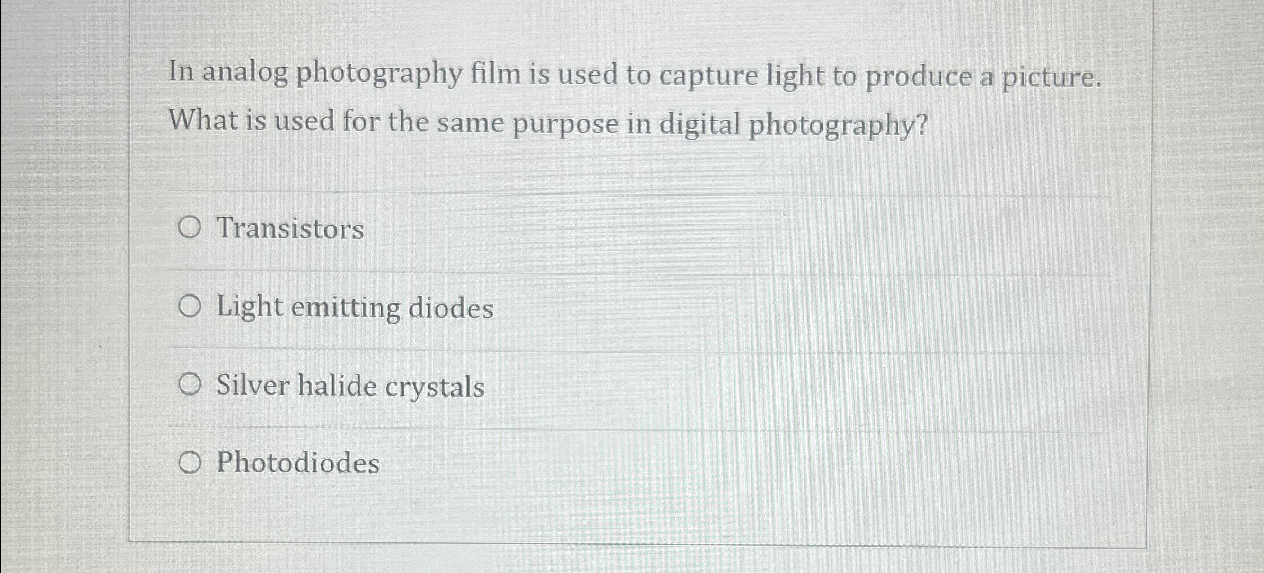Select the Silver halide crystals radio button
This screenshot has width=1264, height=573.
point(192,384)
